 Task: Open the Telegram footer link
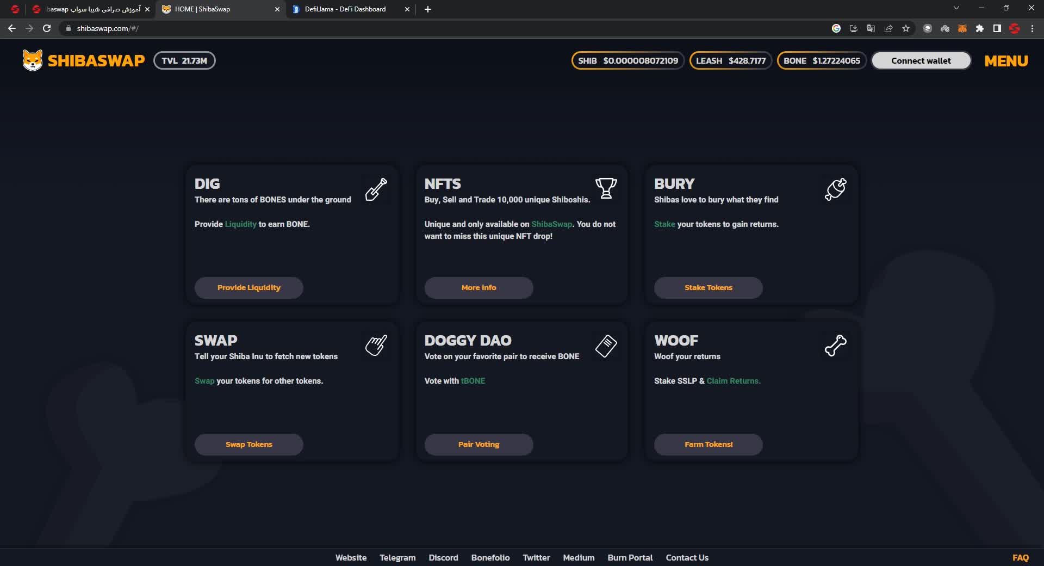click(x=397, y=557)
